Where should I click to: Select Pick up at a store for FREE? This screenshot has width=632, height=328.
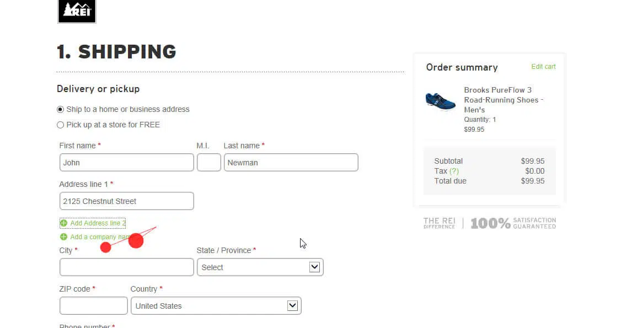[x=61, y=125]
